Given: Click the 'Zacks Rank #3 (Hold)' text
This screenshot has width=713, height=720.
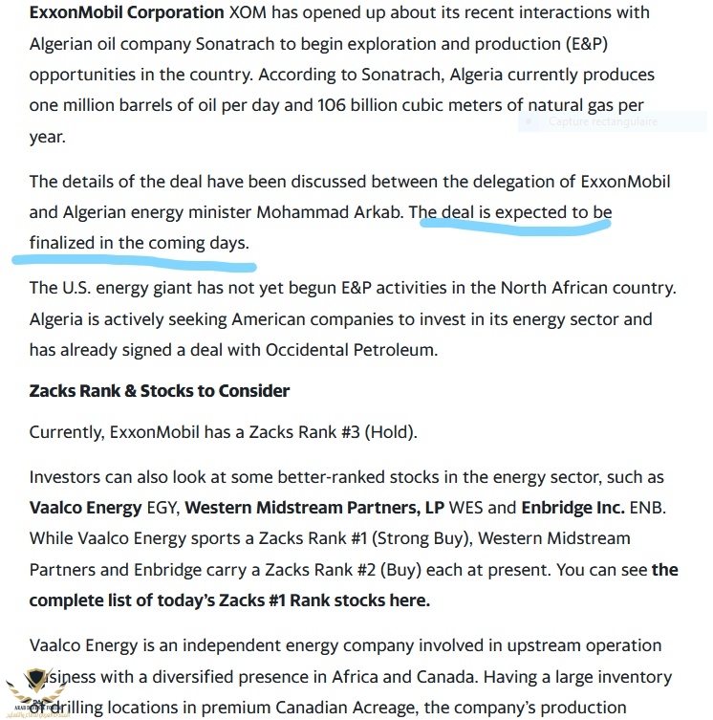Looking at the screenshot, I should [333, 432].
